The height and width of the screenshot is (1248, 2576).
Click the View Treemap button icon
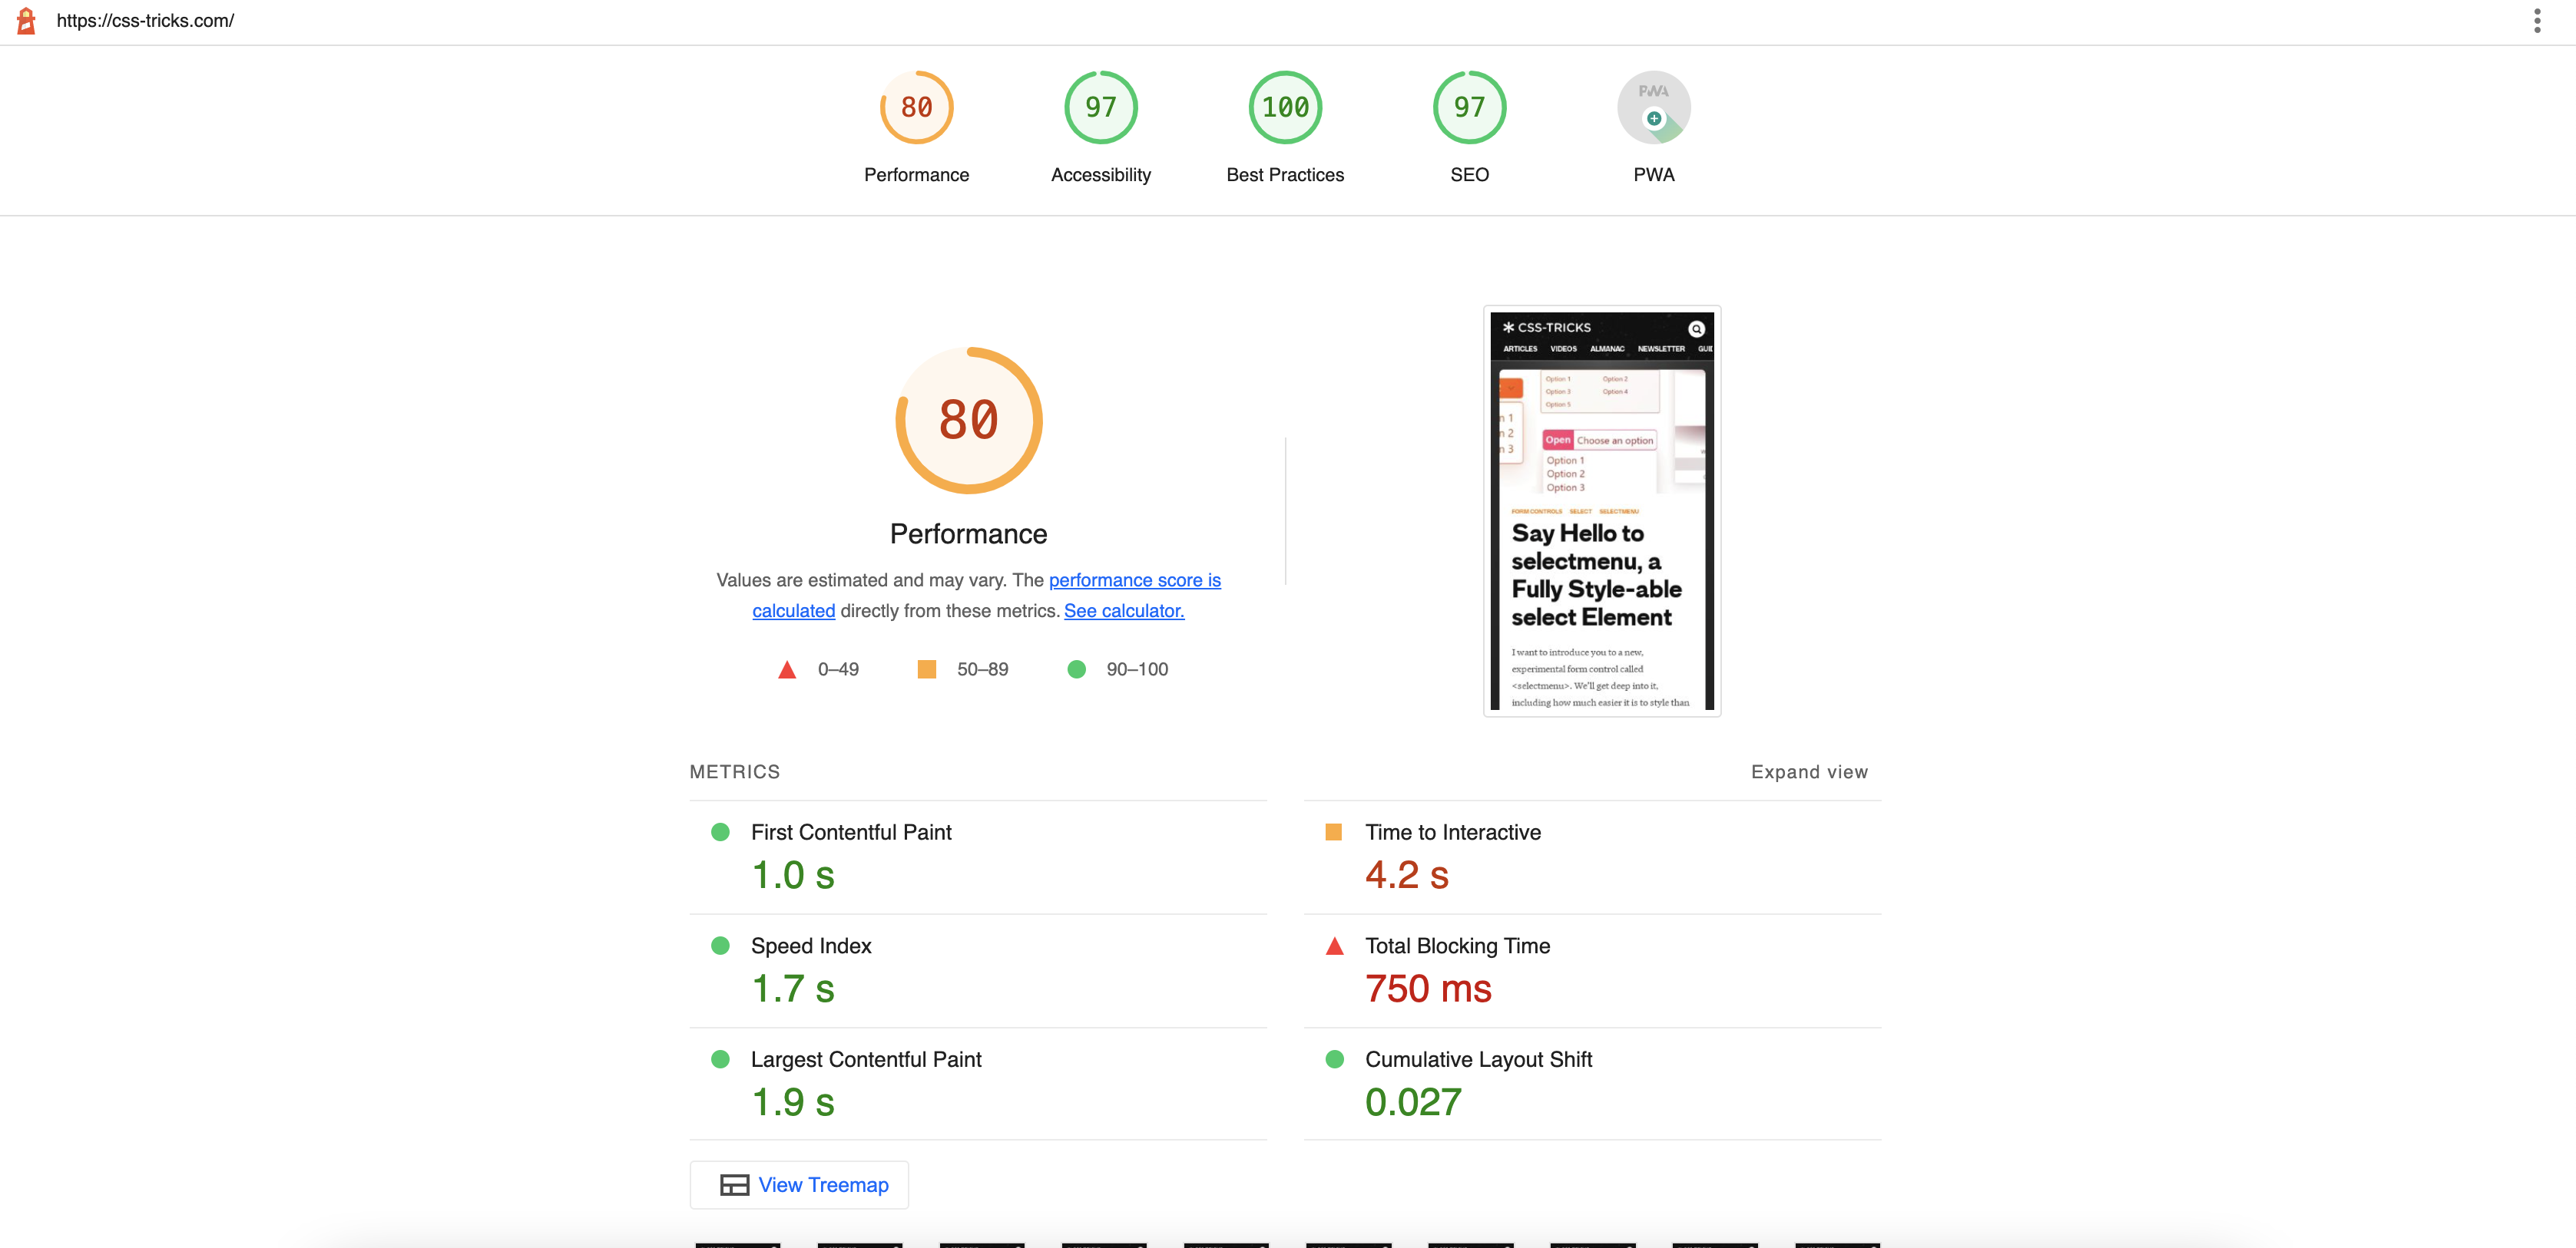coord(734,1184)
